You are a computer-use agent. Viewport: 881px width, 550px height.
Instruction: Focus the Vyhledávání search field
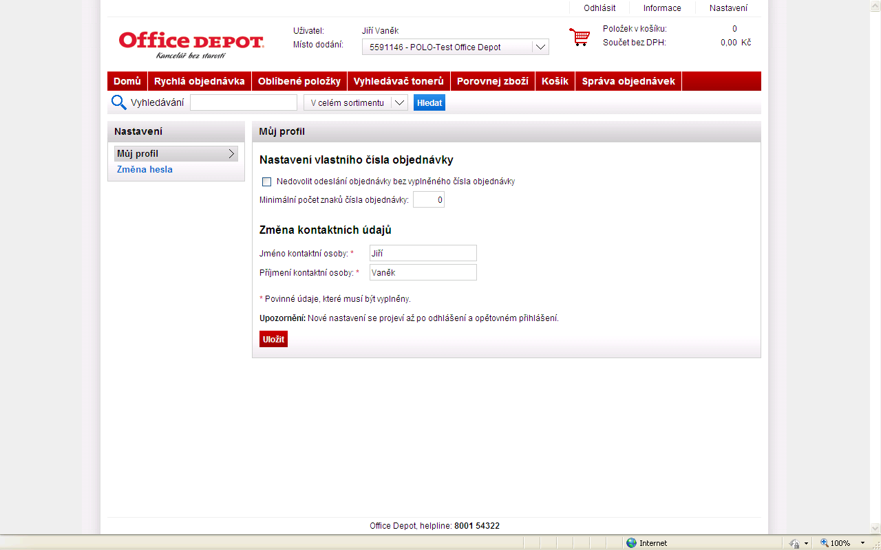(x=244, y=102)
